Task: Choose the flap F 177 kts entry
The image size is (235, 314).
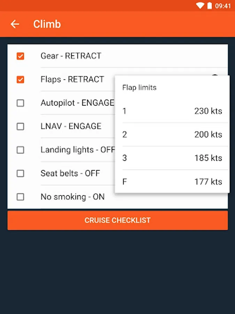Action: [172, 181]
